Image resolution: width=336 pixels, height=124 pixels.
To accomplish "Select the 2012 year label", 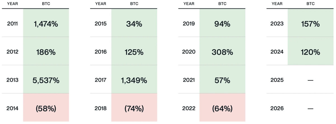I will coord(12,52).
